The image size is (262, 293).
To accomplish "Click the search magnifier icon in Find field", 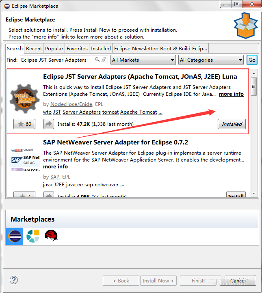I will click(x=97, y=60).
